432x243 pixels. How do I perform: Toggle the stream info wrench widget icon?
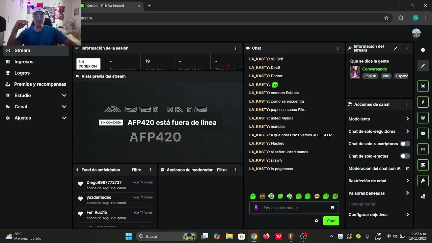423,181
